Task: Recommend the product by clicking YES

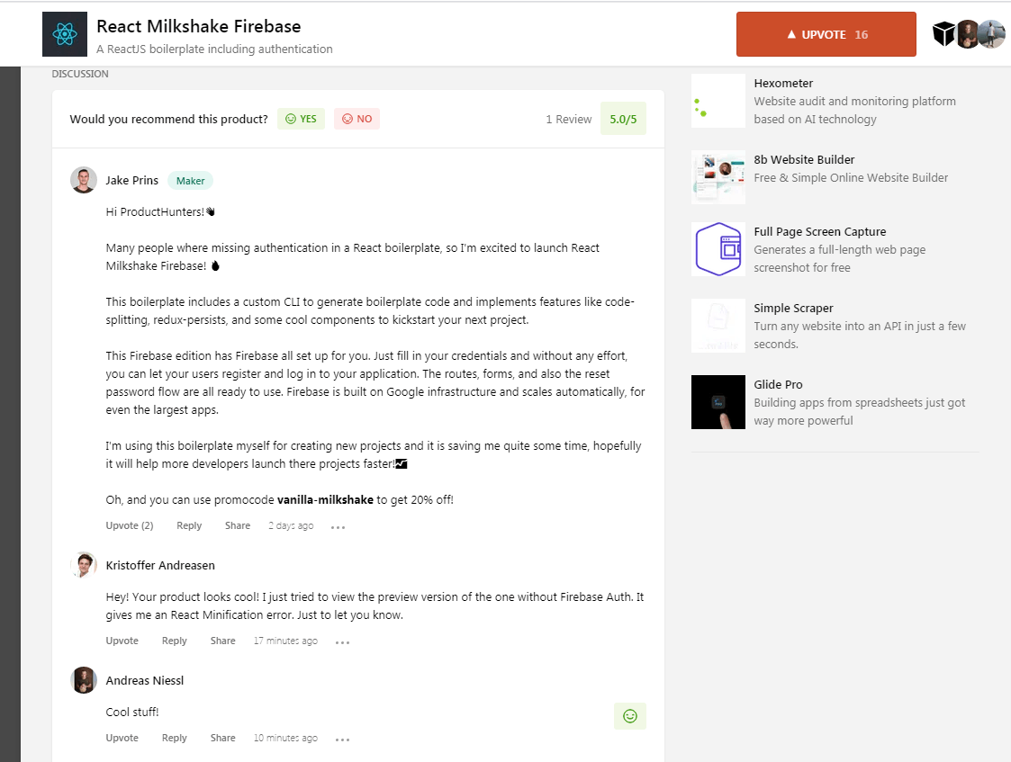Action: click(x=301, y=119)
